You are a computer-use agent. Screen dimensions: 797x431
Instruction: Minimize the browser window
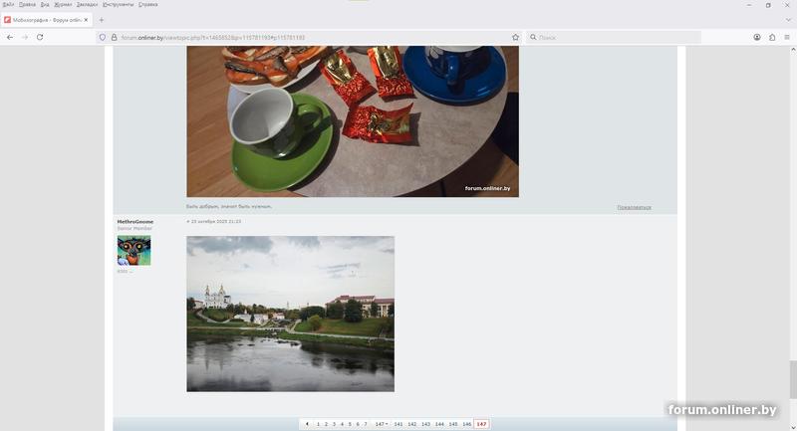(749, 5)
